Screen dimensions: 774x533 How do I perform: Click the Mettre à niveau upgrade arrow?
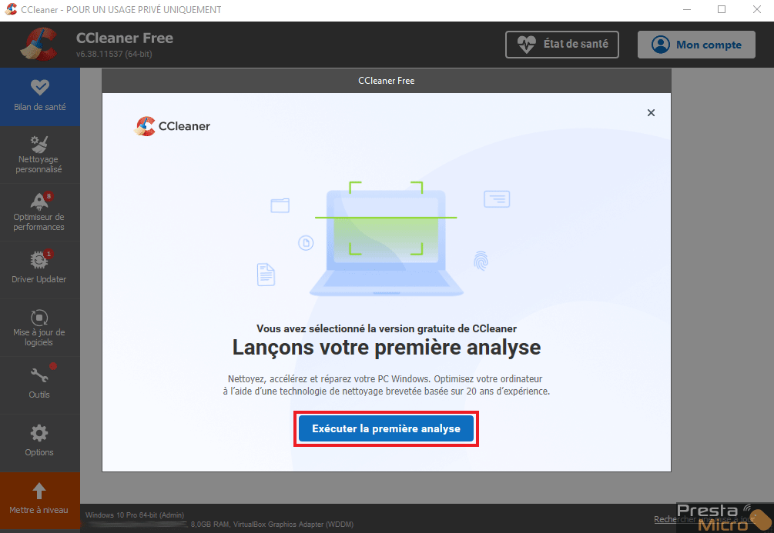click(39, 490)
